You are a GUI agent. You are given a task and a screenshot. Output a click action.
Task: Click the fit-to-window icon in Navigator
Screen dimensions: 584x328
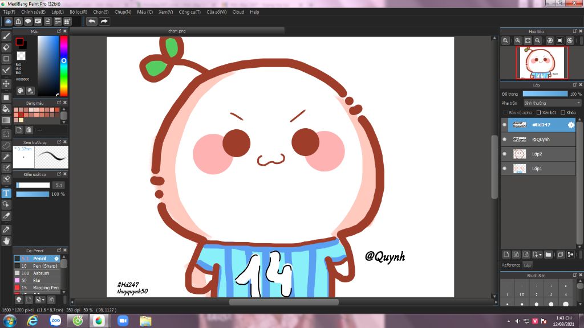point(528,40)
